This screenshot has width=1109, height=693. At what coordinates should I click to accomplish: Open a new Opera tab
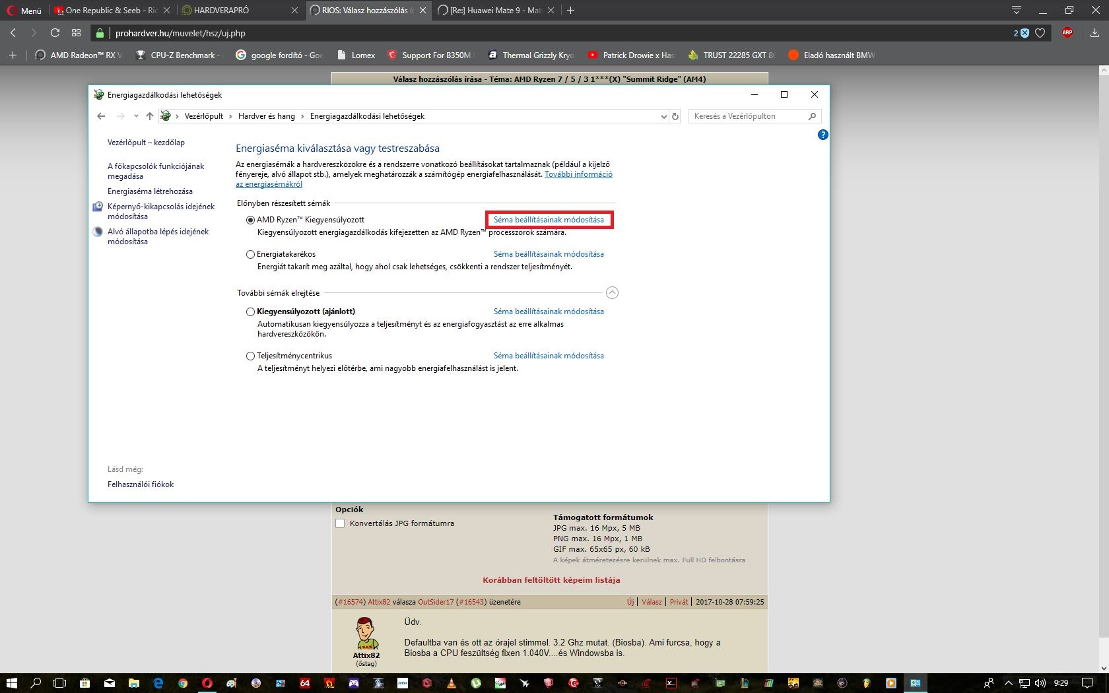pyautogui.click(x=570, y=10)
